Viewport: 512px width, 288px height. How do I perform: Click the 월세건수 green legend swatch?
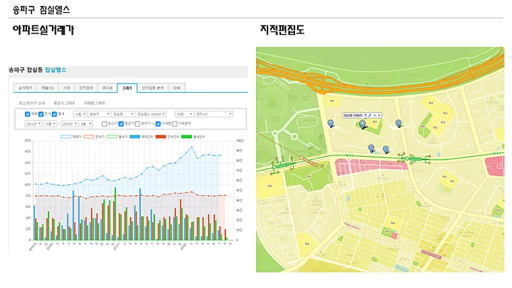(187, 137)
